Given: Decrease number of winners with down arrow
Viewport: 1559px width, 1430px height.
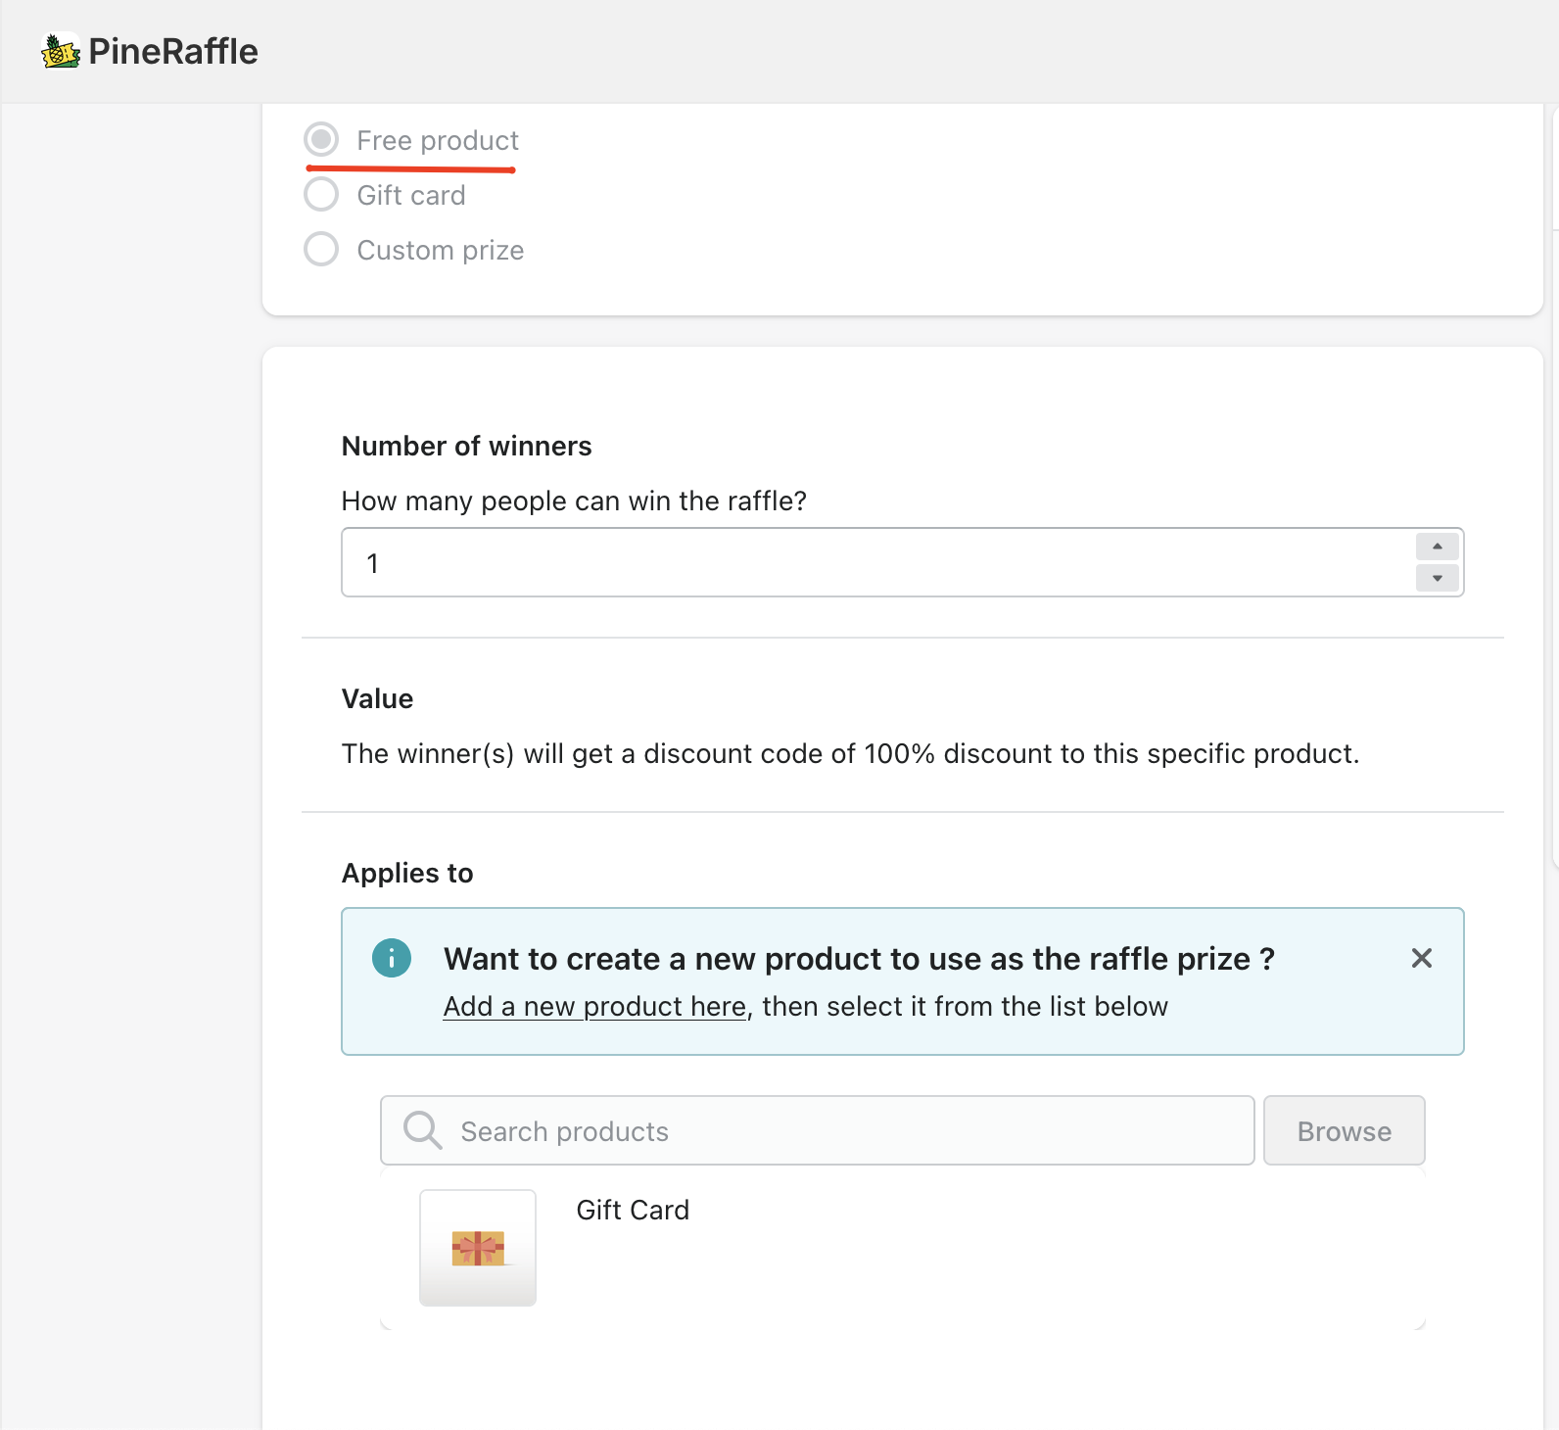Looking at the screenshot, I should click(x=1438, y=578).
